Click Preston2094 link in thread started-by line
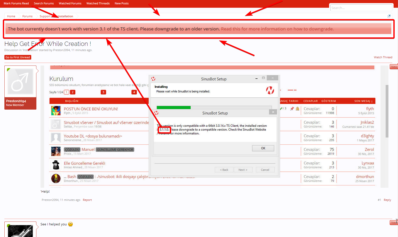Screen dimensions: 398x237 [x=61, y=50]
